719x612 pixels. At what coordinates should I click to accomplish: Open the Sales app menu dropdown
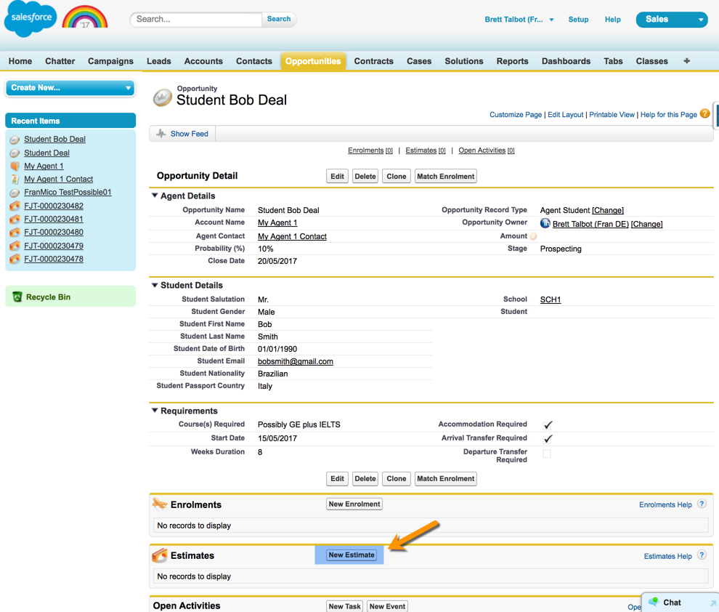(x=671, y=20)
